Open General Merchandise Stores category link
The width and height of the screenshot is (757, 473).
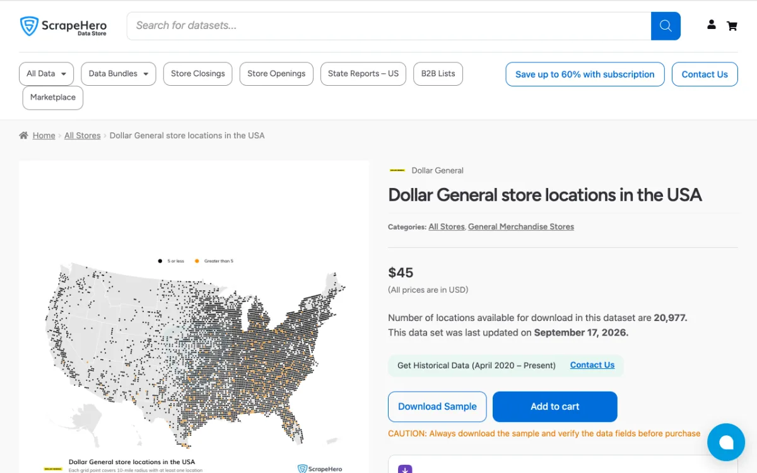[x=521, y=227]
